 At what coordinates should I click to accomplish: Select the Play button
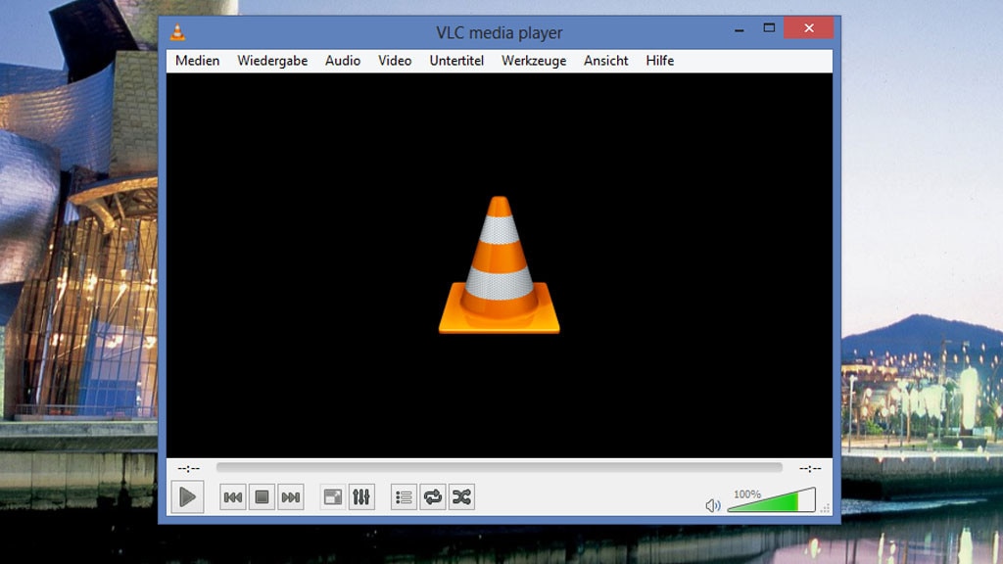tap(188, 496)
